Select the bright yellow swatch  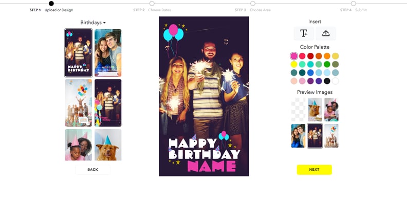pyautogui.click(x=294, y=64)
